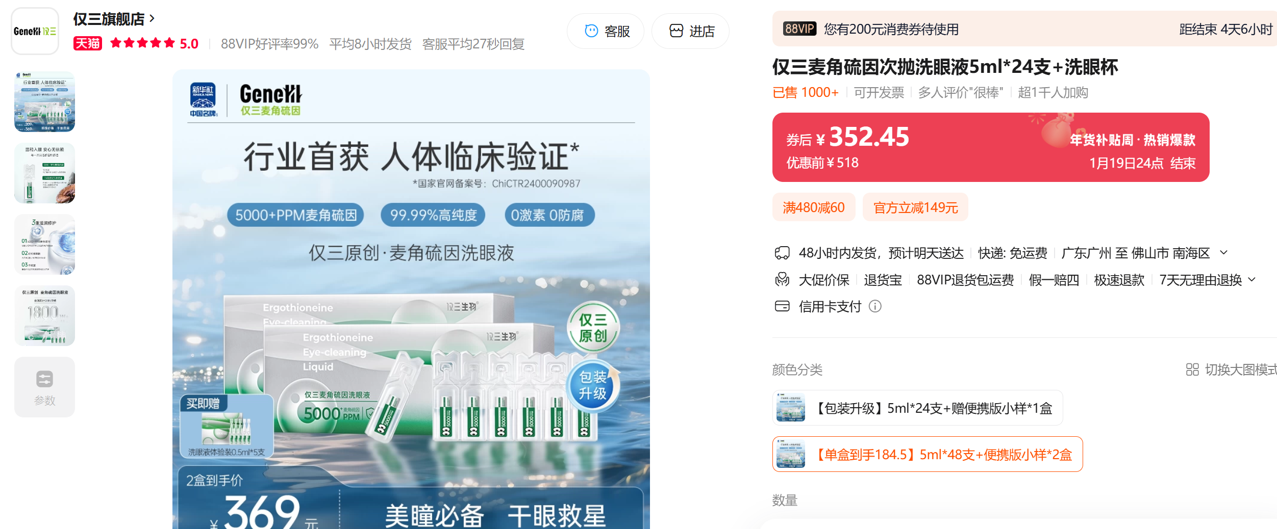Click the 满480减60 coupon tag
The height and width of the screenshot is (529, 1277).
(x=813, y=207)
